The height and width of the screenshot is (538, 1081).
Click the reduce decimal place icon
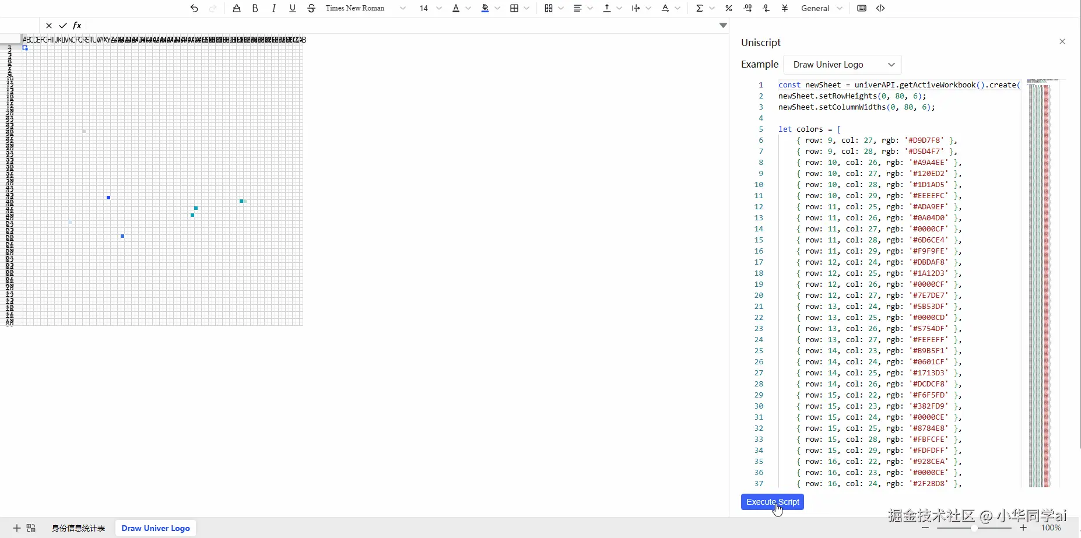(766, 8)
